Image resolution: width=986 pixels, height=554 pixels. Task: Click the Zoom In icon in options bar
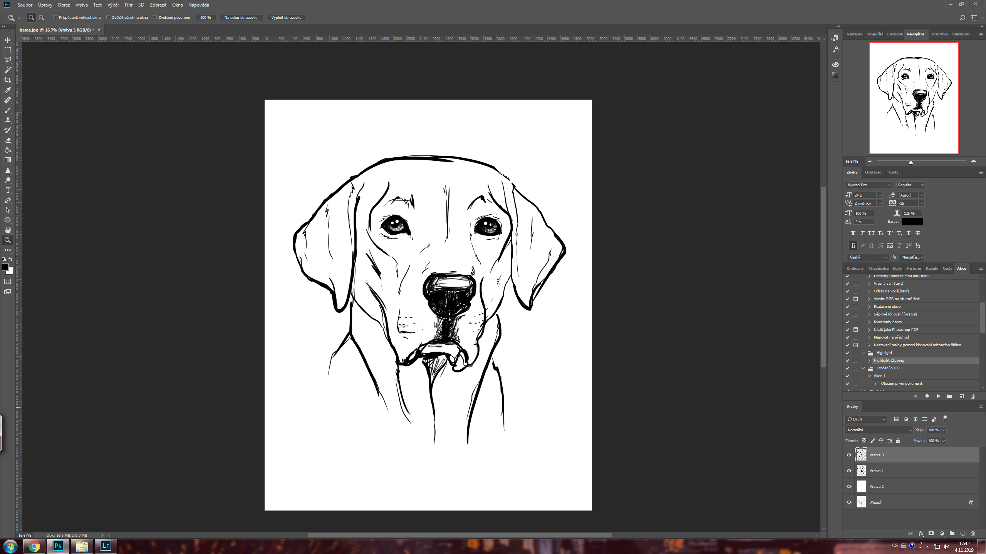point(32,18)
